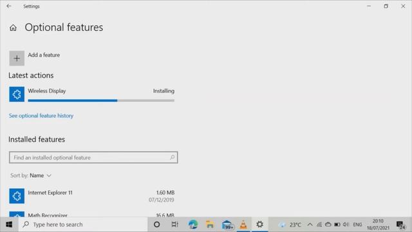Click the Settings gear on the taskbar
The width and height of the screenshot is (412, 232).
[x=259, y=224]
